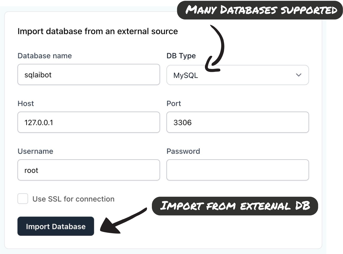343x254 pixels.
Task: Click the "Database name" field label
Action: [x=45, y=56]
